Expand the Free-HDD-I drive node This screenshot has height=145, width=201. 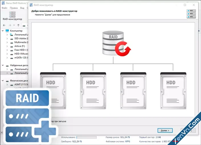coord(7,50)
